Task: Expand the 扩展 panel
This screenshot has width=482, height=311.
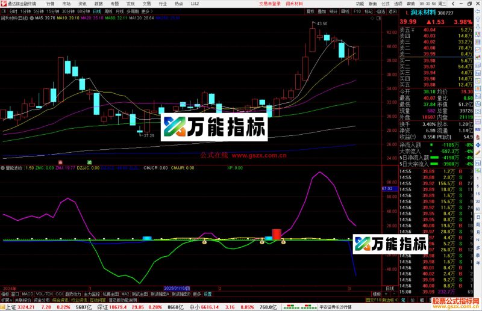Action: (7, 300)
